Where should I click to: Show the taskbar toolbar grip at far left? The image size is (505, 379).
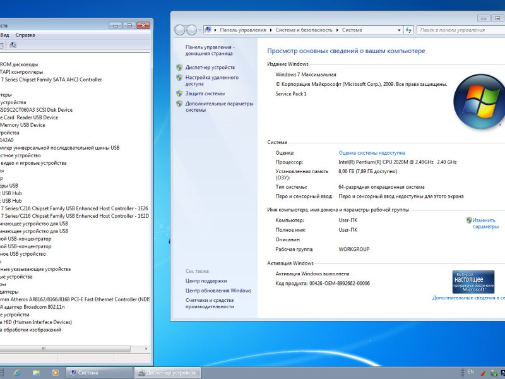tap(2, 373)
